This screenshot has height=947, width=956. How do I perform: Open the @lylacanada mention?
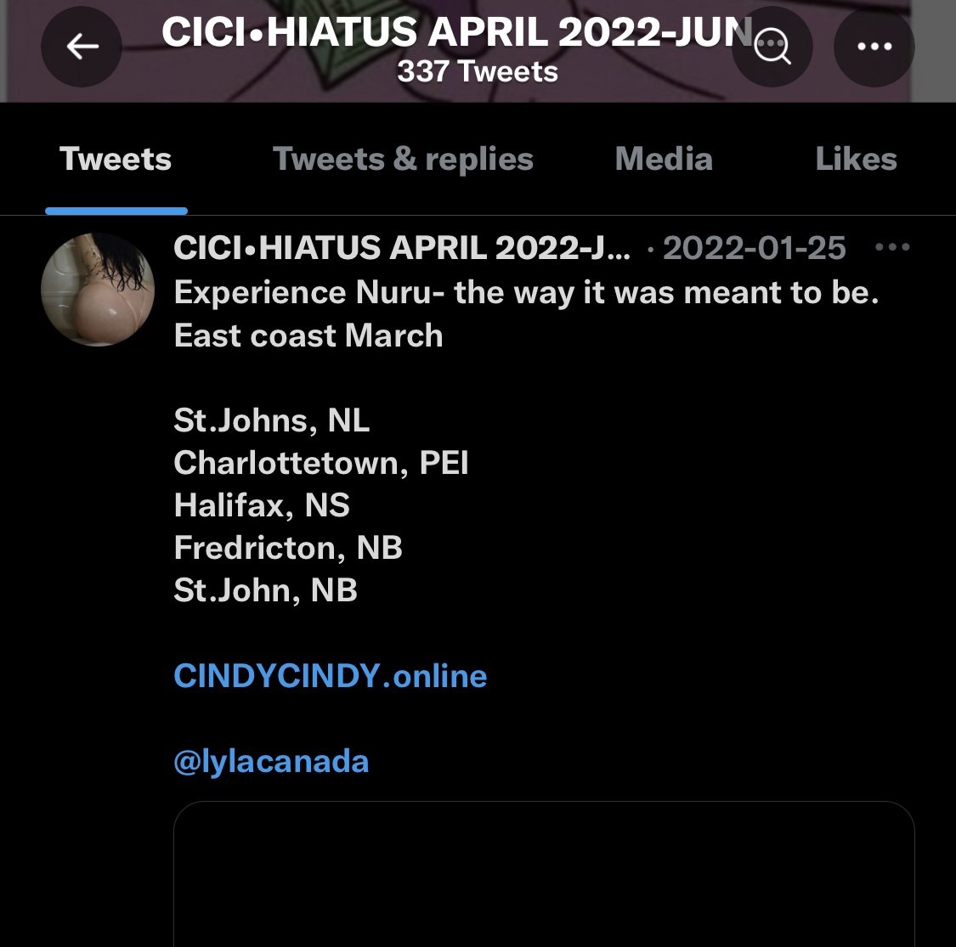(271, 761)
